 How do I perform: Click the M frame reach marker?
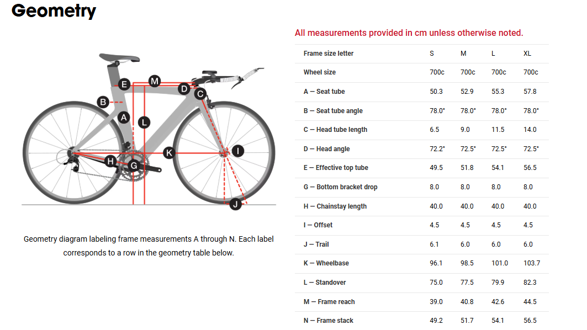click(155, 81)
